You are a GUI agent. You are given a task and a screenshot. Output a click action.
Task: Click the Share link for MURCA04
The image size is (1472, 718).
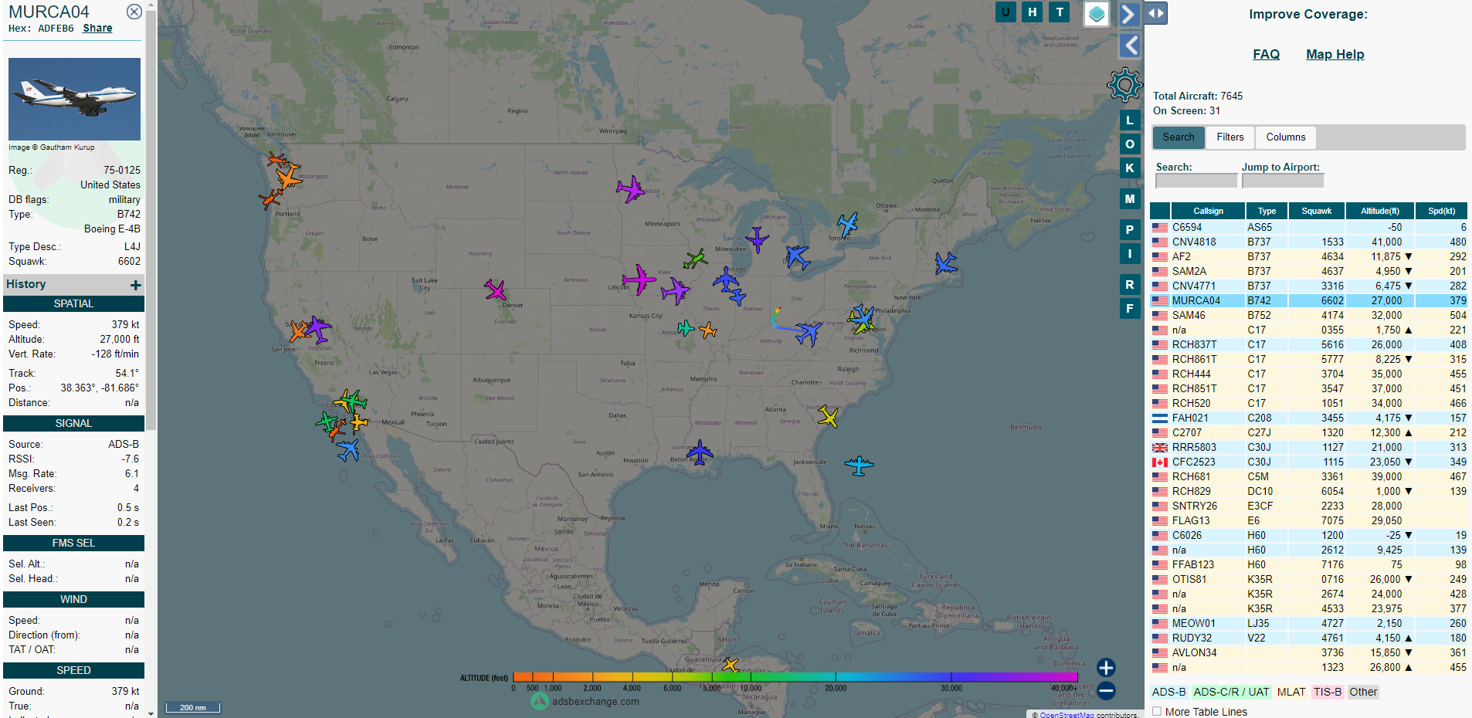(97, 28)
